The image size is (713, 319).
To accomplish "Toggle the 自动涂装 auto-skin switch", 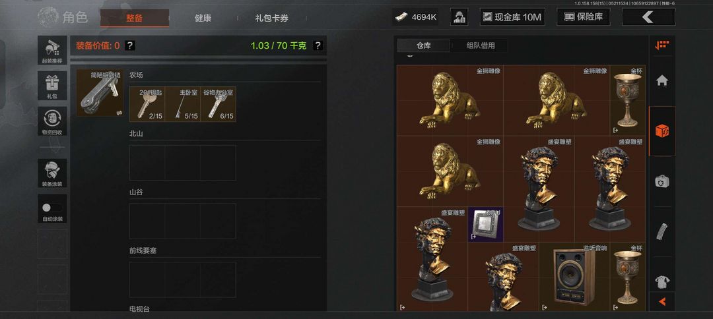I will [52, 208].
